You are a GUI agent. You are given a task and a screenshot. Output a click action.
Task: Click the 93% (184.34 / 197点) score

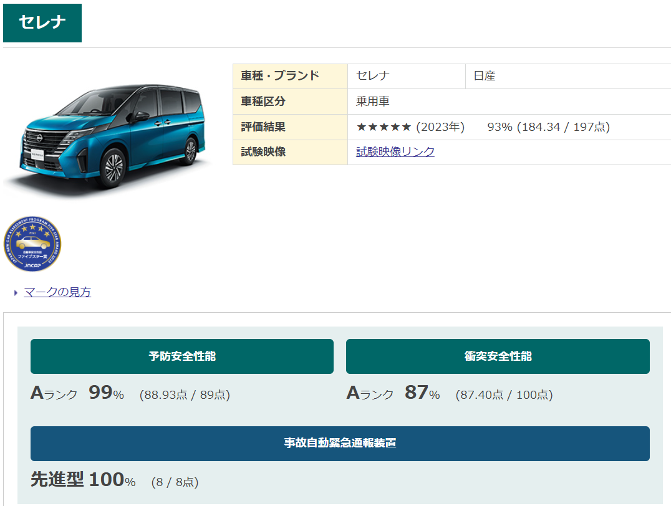(x=549, y=127)
